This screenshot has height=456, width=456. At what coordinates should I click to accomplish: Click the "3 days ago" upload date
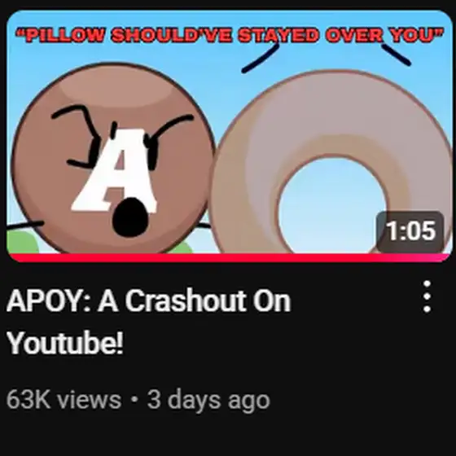(x=208, y=401)
